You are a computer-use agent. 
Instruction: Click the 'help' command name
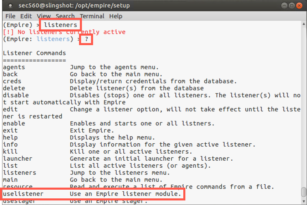(x=10, y=137)
